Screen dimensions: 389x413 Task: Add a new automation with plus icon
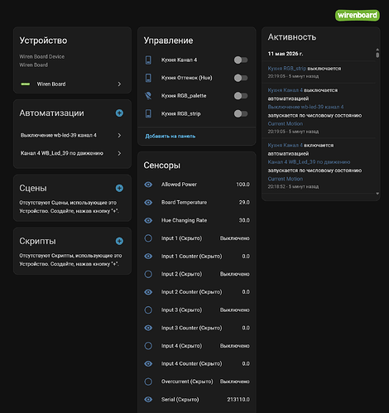click(x=119, y=113)
